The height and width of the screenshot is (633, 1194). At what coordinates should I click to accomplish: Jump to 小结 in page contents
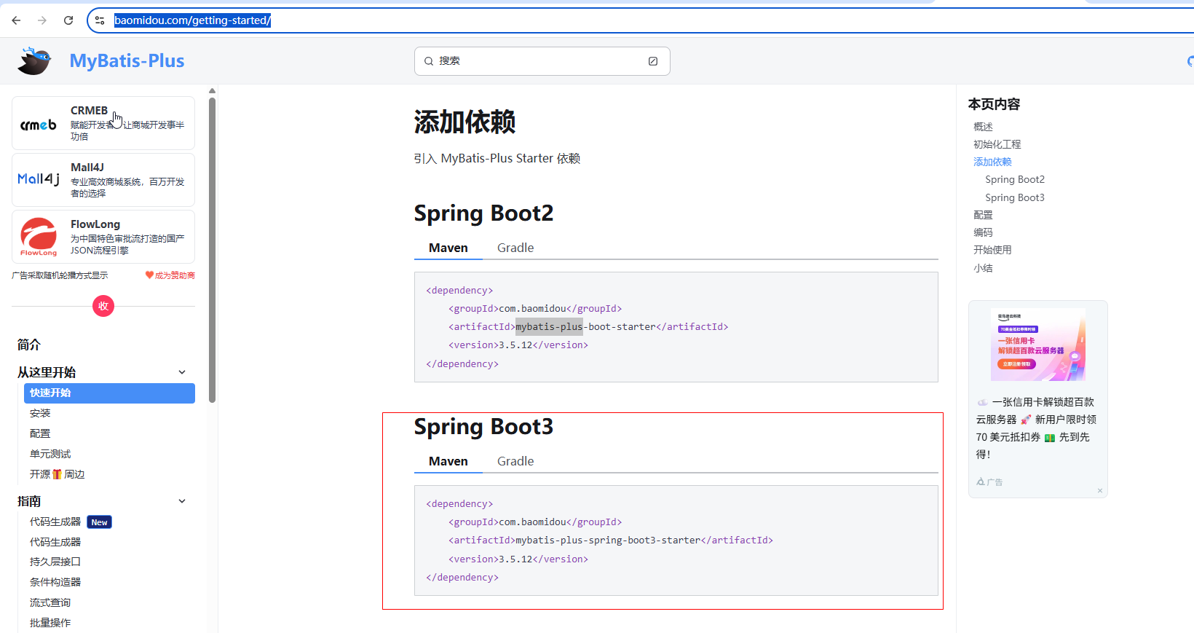click(x=983, y=268)
